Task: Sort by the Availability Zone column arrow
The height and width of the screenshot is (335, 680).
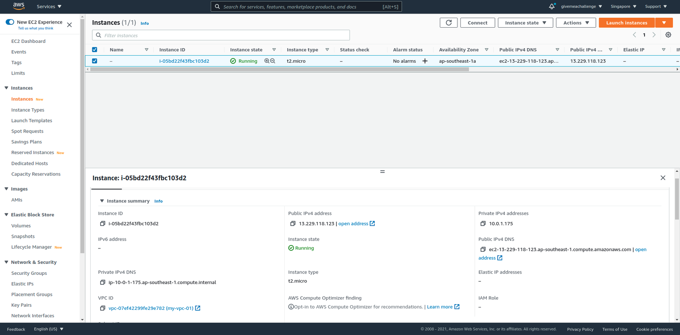Action: click(x=487, y=50)
